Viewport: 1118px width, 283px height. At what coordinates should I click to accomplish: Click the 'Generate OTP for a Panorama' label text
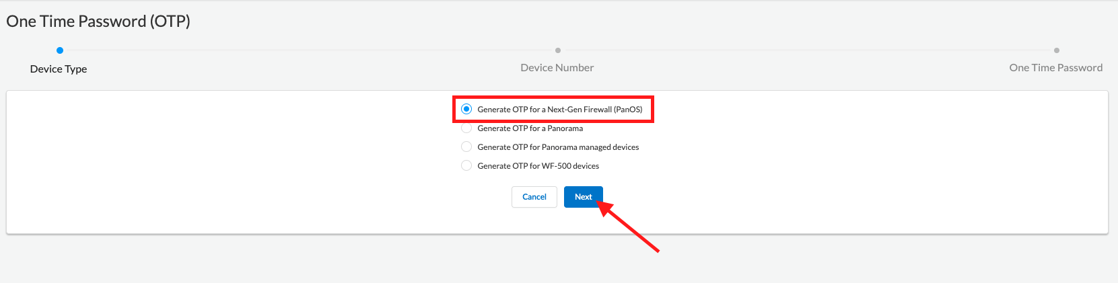[x=530, y=128]
